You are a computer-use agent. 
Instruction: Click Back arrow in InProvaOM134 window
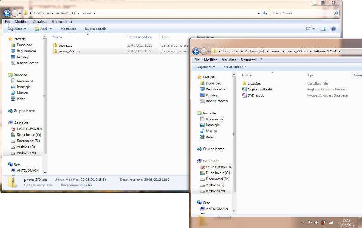tap(196, 51)
